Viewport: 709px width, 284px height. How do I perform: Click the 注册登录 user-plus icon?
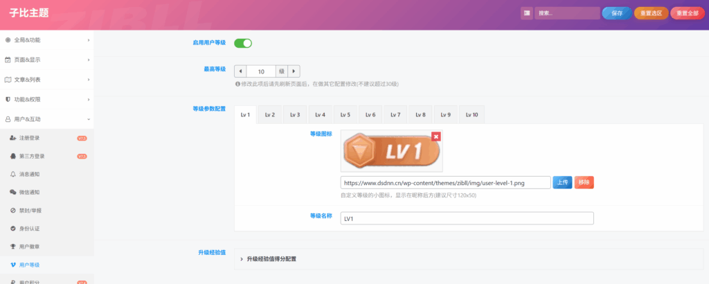click(13, 138)
